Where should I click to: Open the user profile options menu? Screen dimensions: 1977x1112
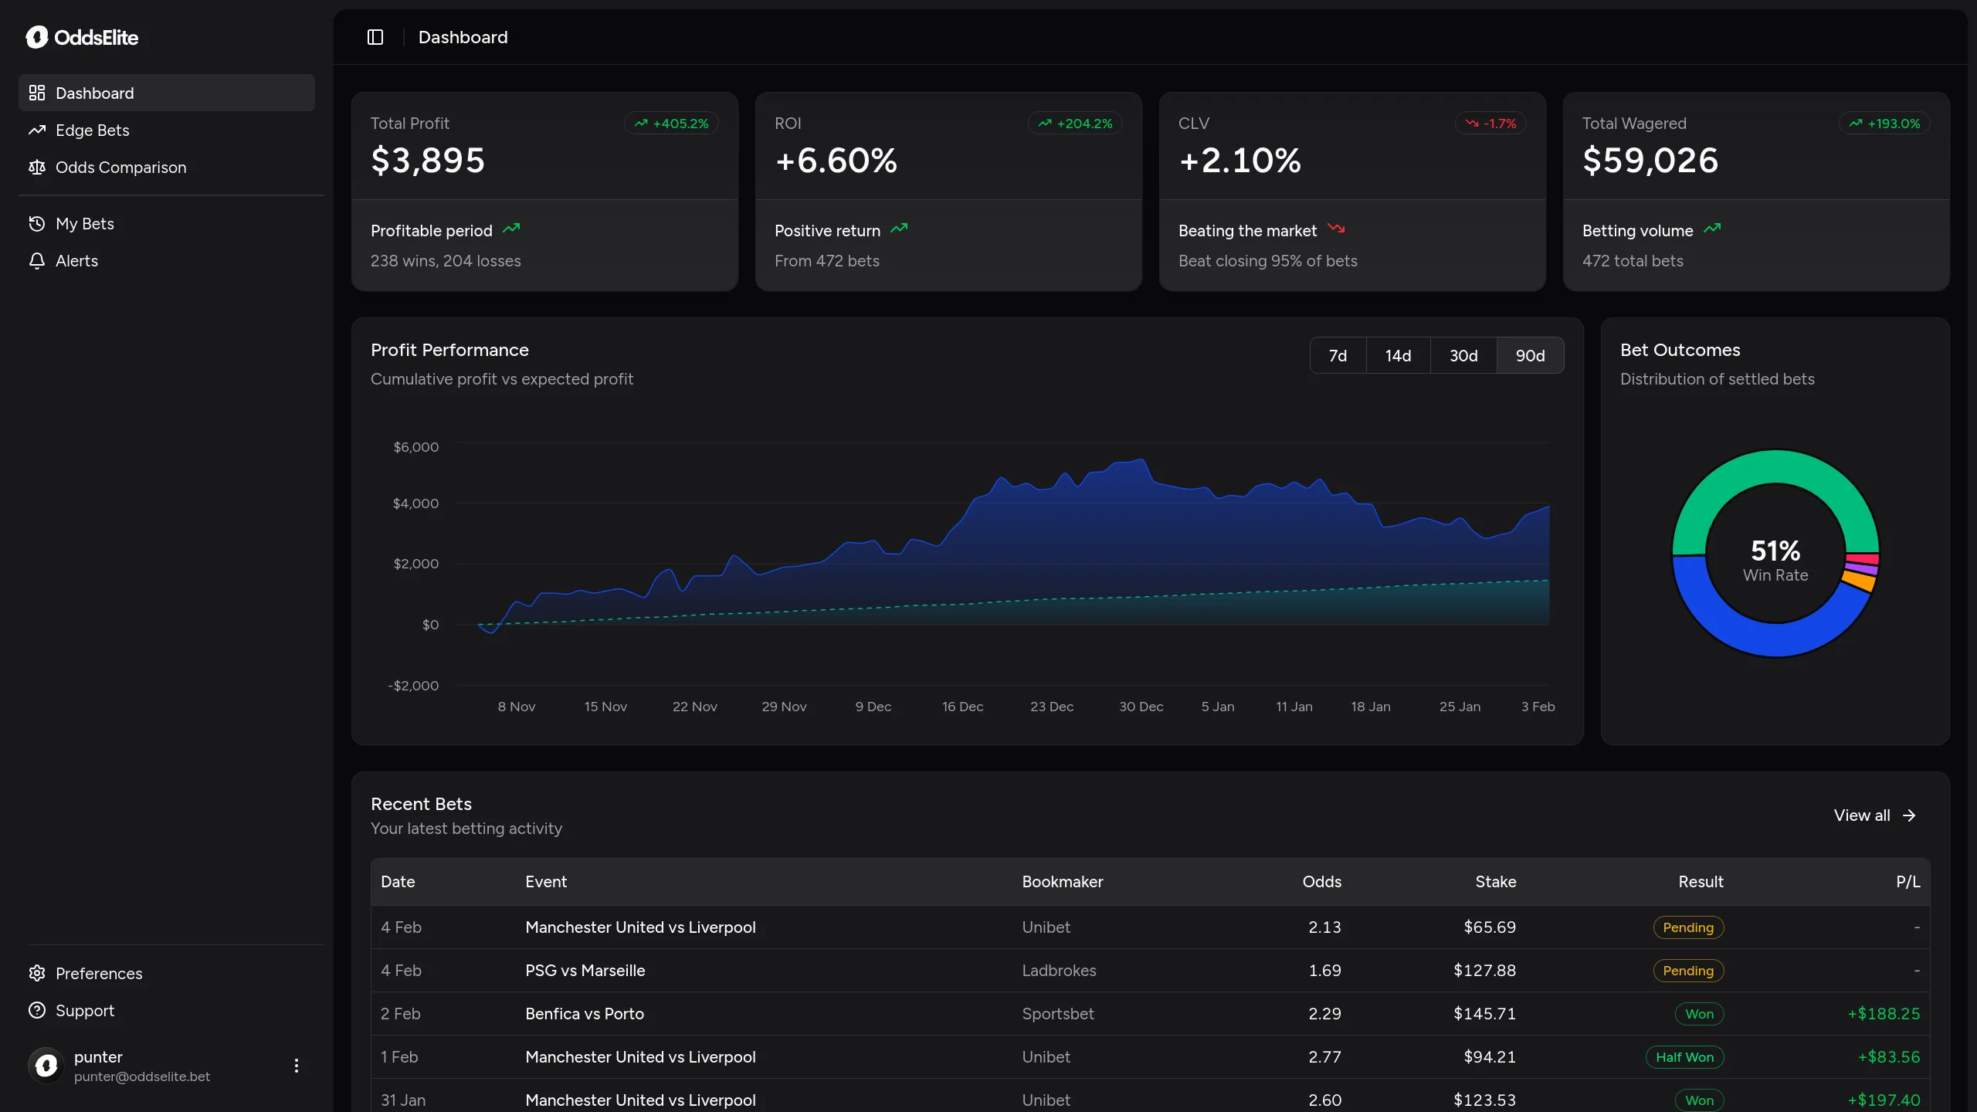pyautogui.click(x=297, y=1065)
